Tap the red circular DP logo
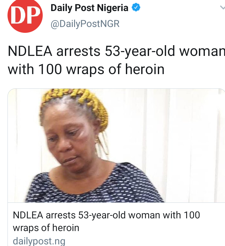This screenshot has height=246, width=225. [x=25, y=16]
